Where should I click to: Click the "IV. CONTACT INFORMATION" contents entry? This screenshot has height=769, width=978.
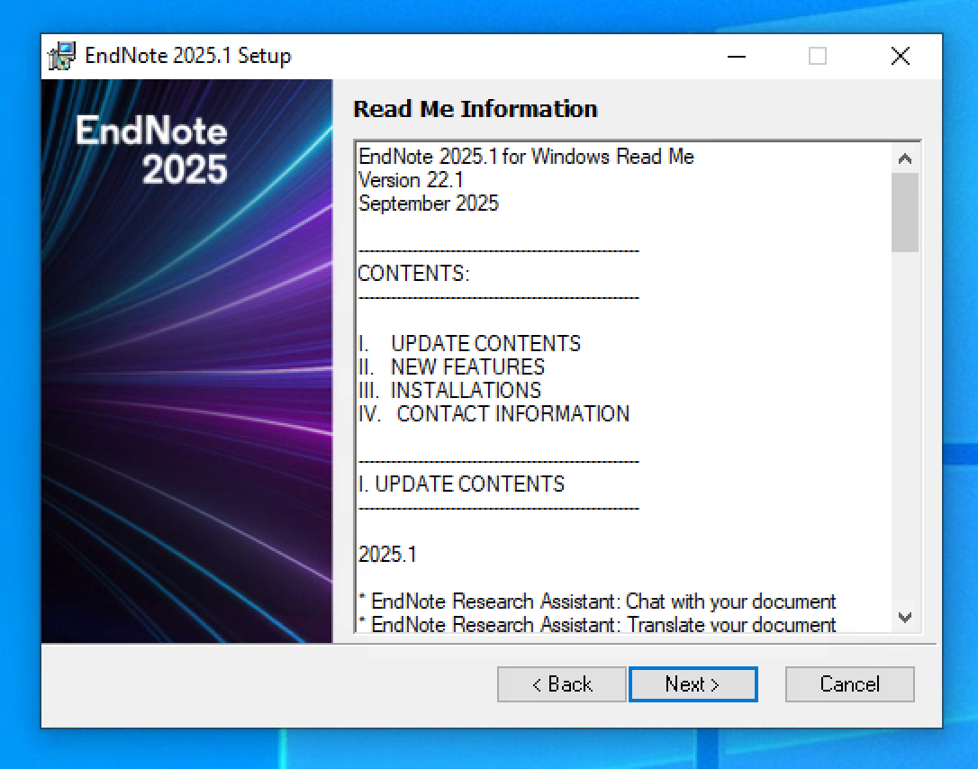coord(494,414)
